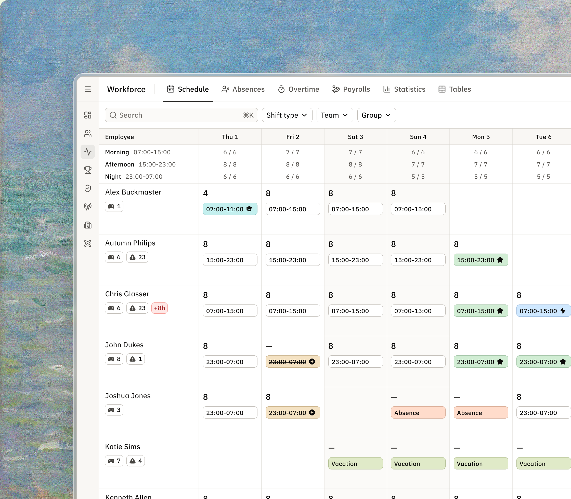Open the shield check icon in sidebar
Screen dimensions: 571x499
point(87,188)
